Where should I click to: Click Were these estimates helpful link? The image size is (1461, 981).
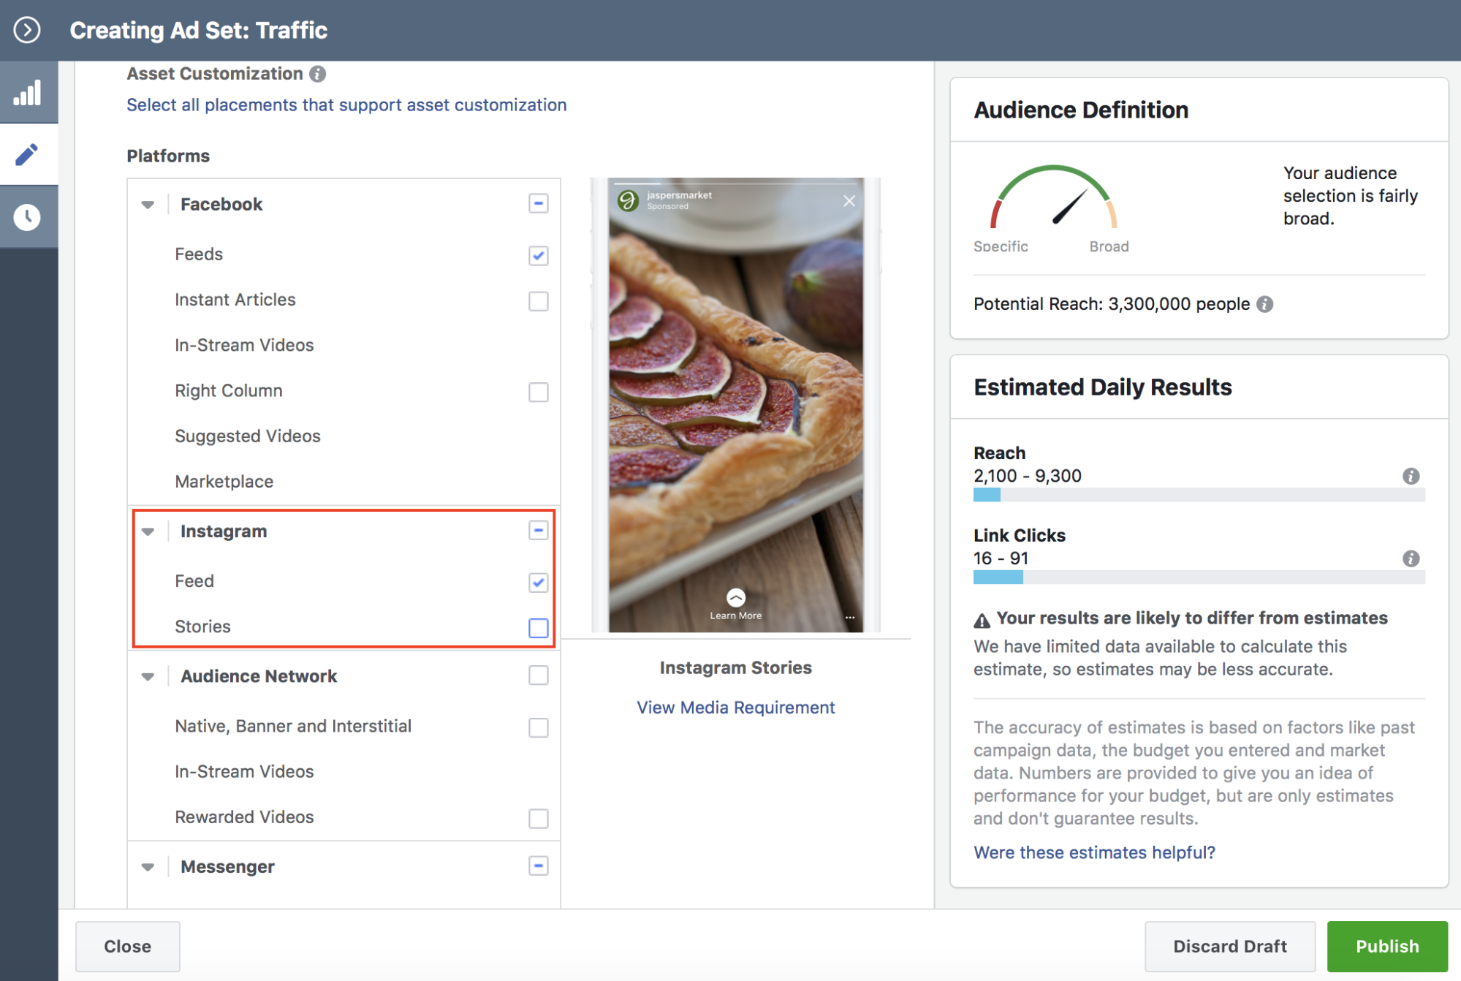pyautogui.click(x=1094, y=852)
